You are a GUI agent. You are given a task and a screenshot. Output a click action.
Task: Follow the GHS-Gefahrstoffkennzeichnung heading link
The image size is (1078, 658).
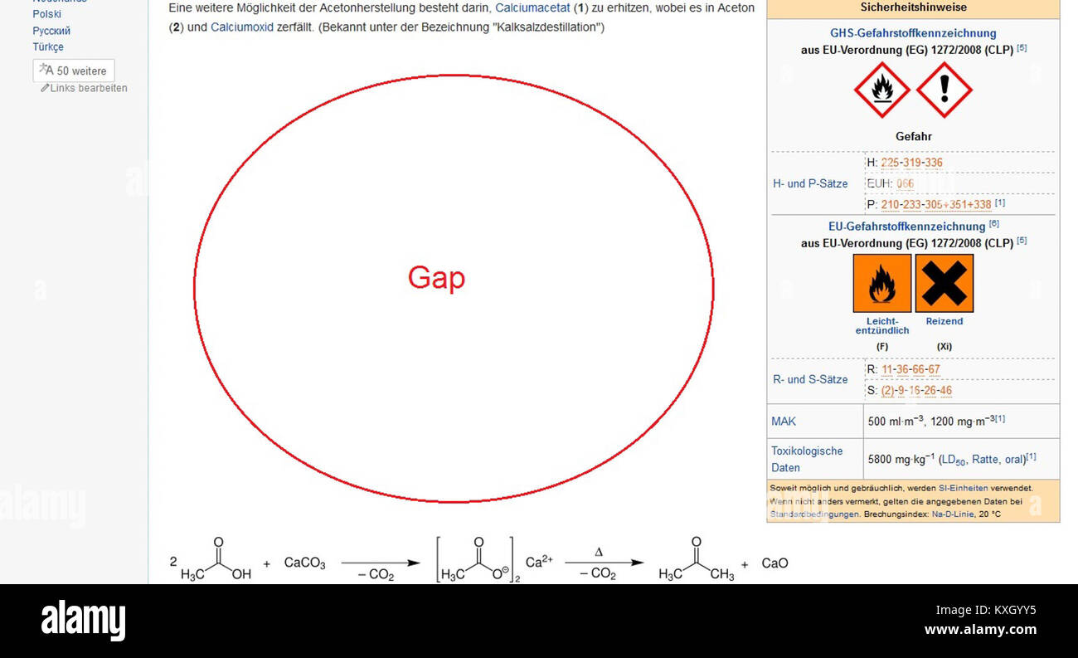pyautogui.click(x=913, y=33)
